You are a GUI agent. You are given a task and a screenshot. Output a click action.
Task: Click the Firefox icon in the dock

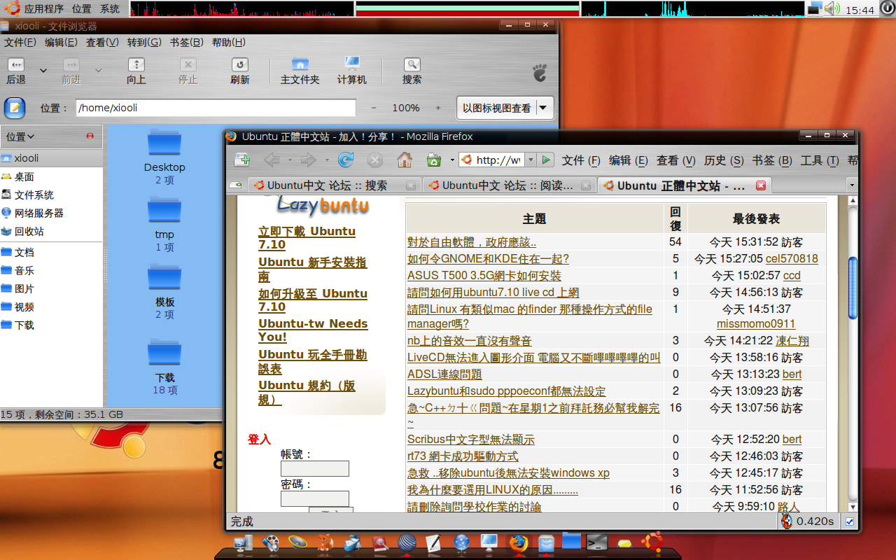518,542
